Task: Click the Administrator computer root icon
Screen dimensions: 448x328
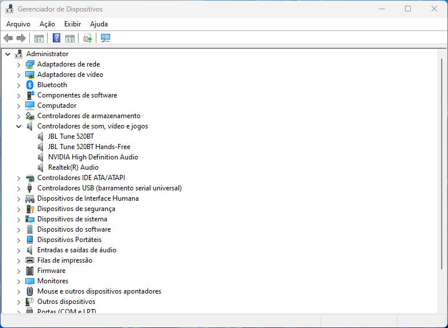Action: [x=19, y=54]
